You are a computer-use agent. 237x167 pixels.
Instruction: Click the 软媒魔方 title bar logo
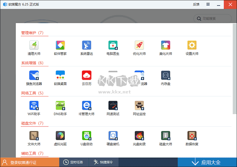[5, 4]
